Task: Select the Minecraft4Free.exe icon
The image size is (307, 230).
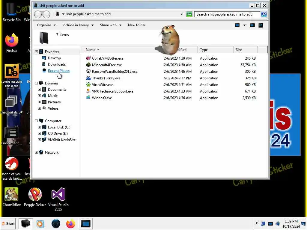Action: tap(88, 65)
